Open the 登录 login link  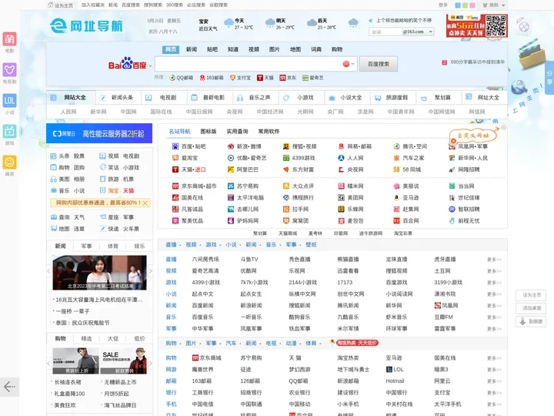tap(443, 5)
